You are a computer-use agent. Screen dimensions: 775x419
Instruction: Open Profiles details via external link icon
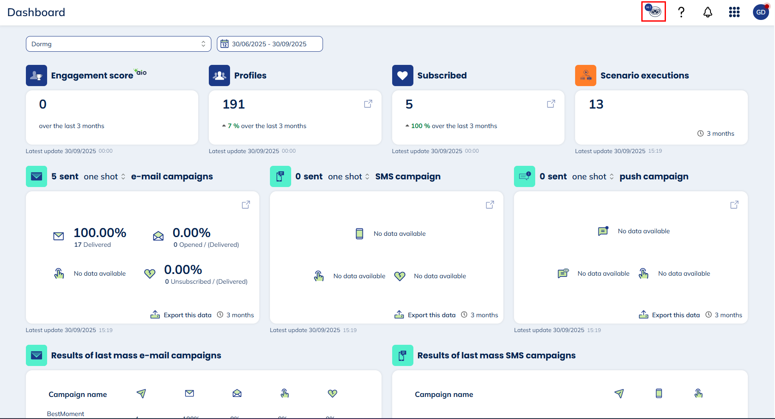368,104
